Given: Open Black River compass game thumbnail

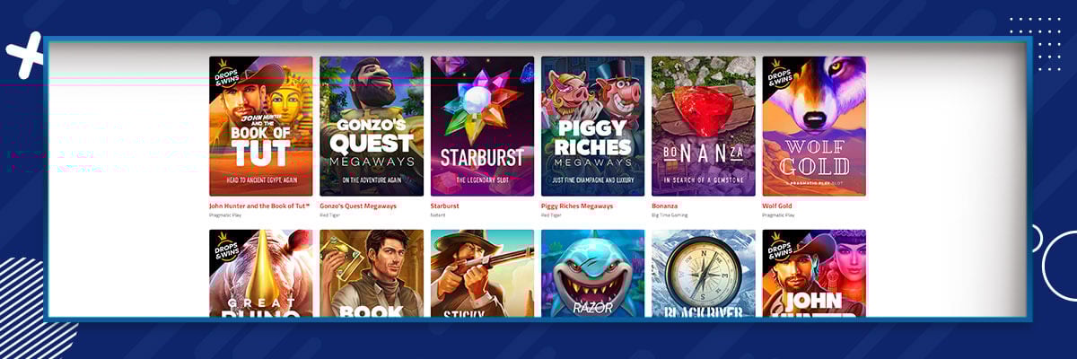Looking at the screenshot, I should [704, 273].
